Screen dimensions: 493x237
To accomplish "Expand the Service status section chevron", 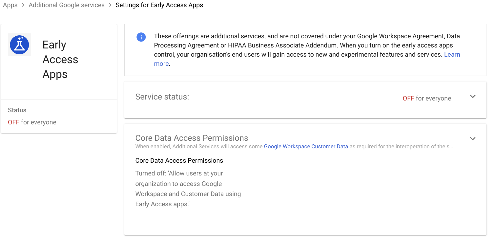I will click(473, 97).
